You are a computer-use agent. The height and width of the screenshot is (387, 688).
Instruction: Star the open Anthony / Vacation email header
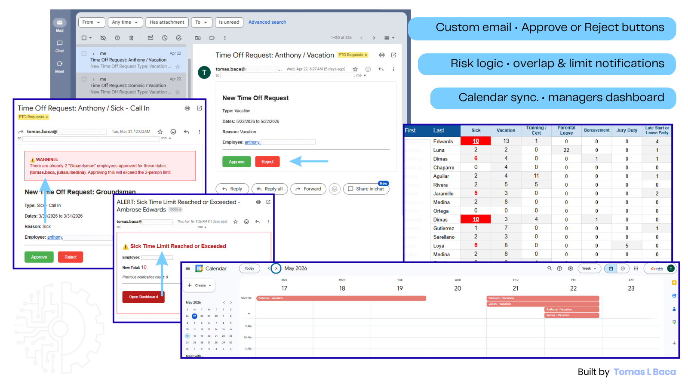355,69
